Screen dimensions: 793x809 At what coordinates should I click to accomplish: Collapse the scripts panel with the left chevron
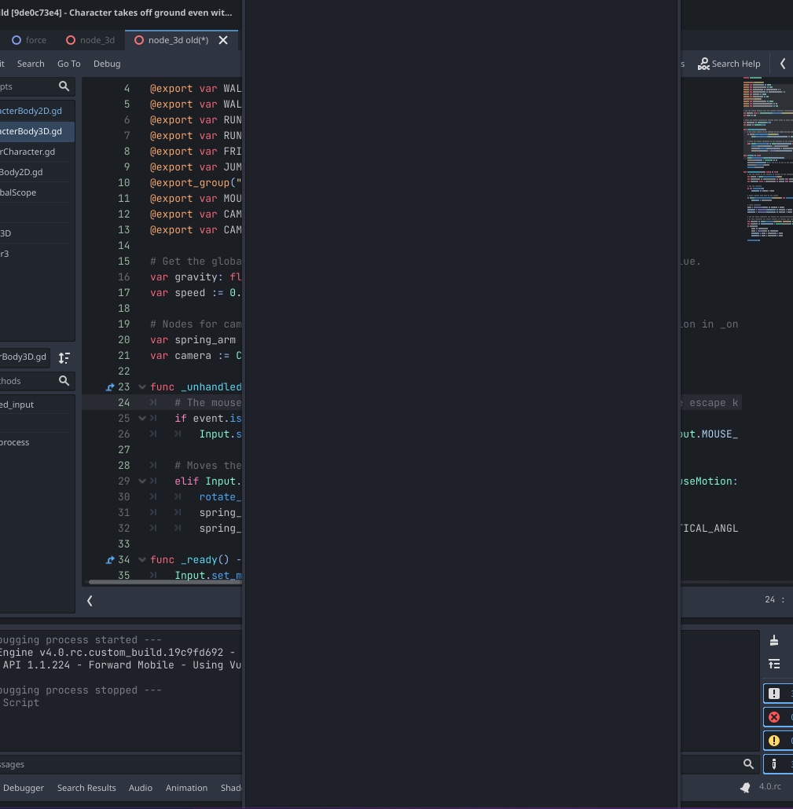click(89, 600)
